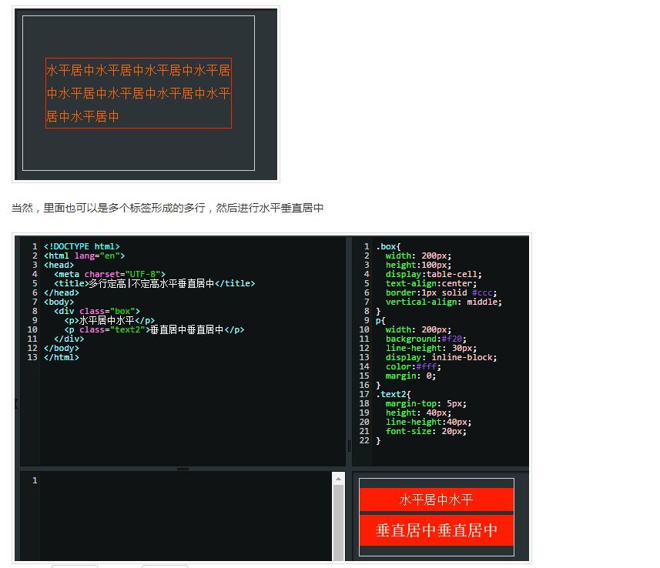660x568 pixels.
Task: Click the 垂直居中垂直居中 preview text
Action: (436, 530)
